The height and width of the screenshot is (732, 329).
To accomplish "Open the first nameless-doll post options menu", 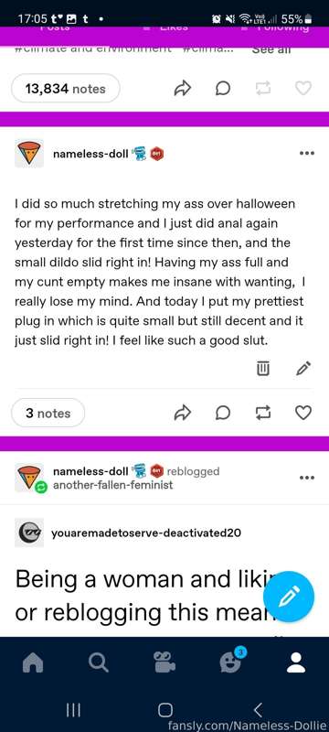I will pos(307,153).
